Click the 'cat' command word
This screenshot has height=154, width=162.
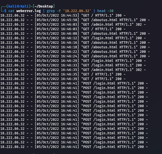click(12, 11)
